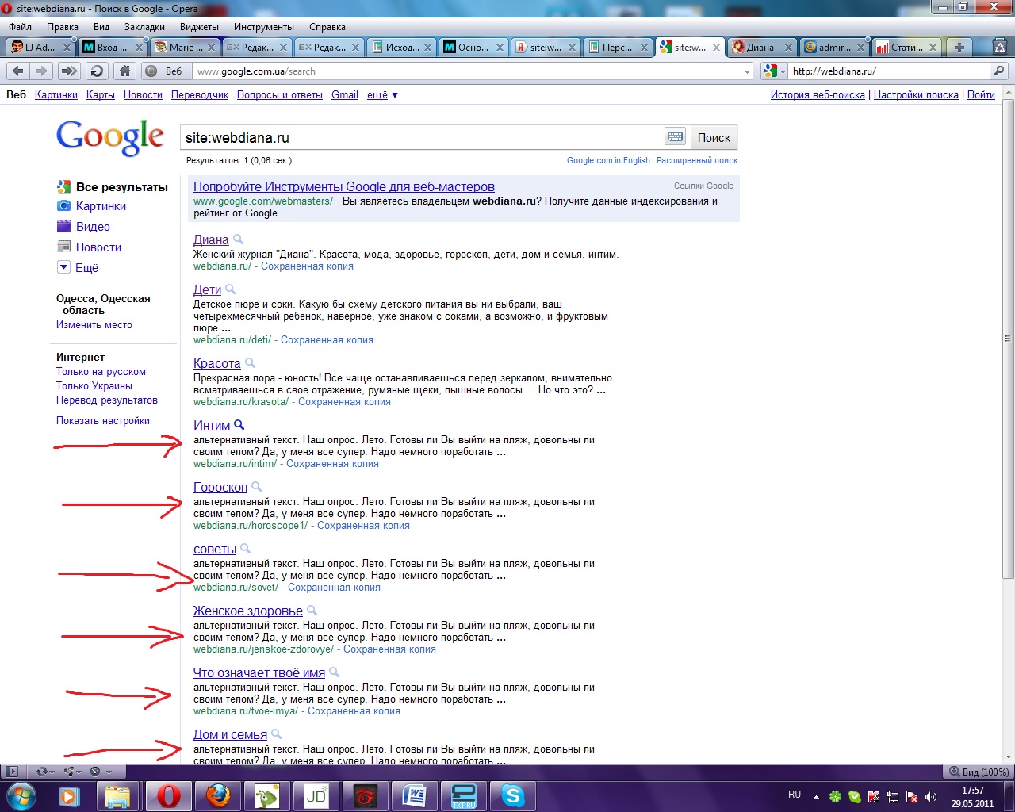Click the RU language indicator in tray
The height and width of the screenshot is (812, 1015).
point(795,795)
